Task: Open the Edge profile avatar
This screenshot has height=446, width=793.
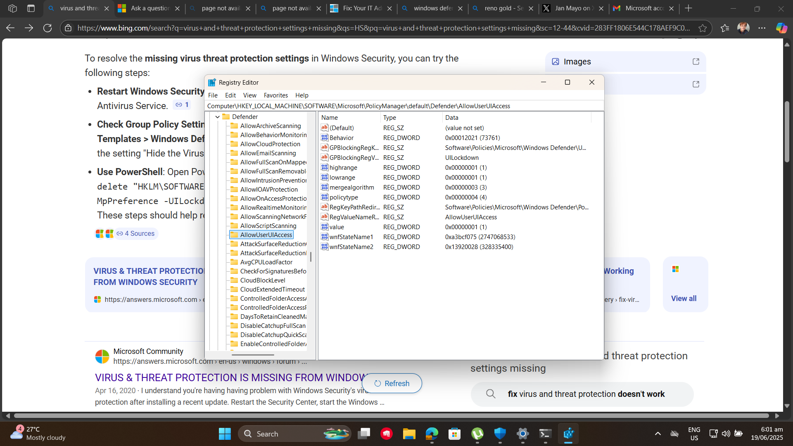Action: coord(743,28)
